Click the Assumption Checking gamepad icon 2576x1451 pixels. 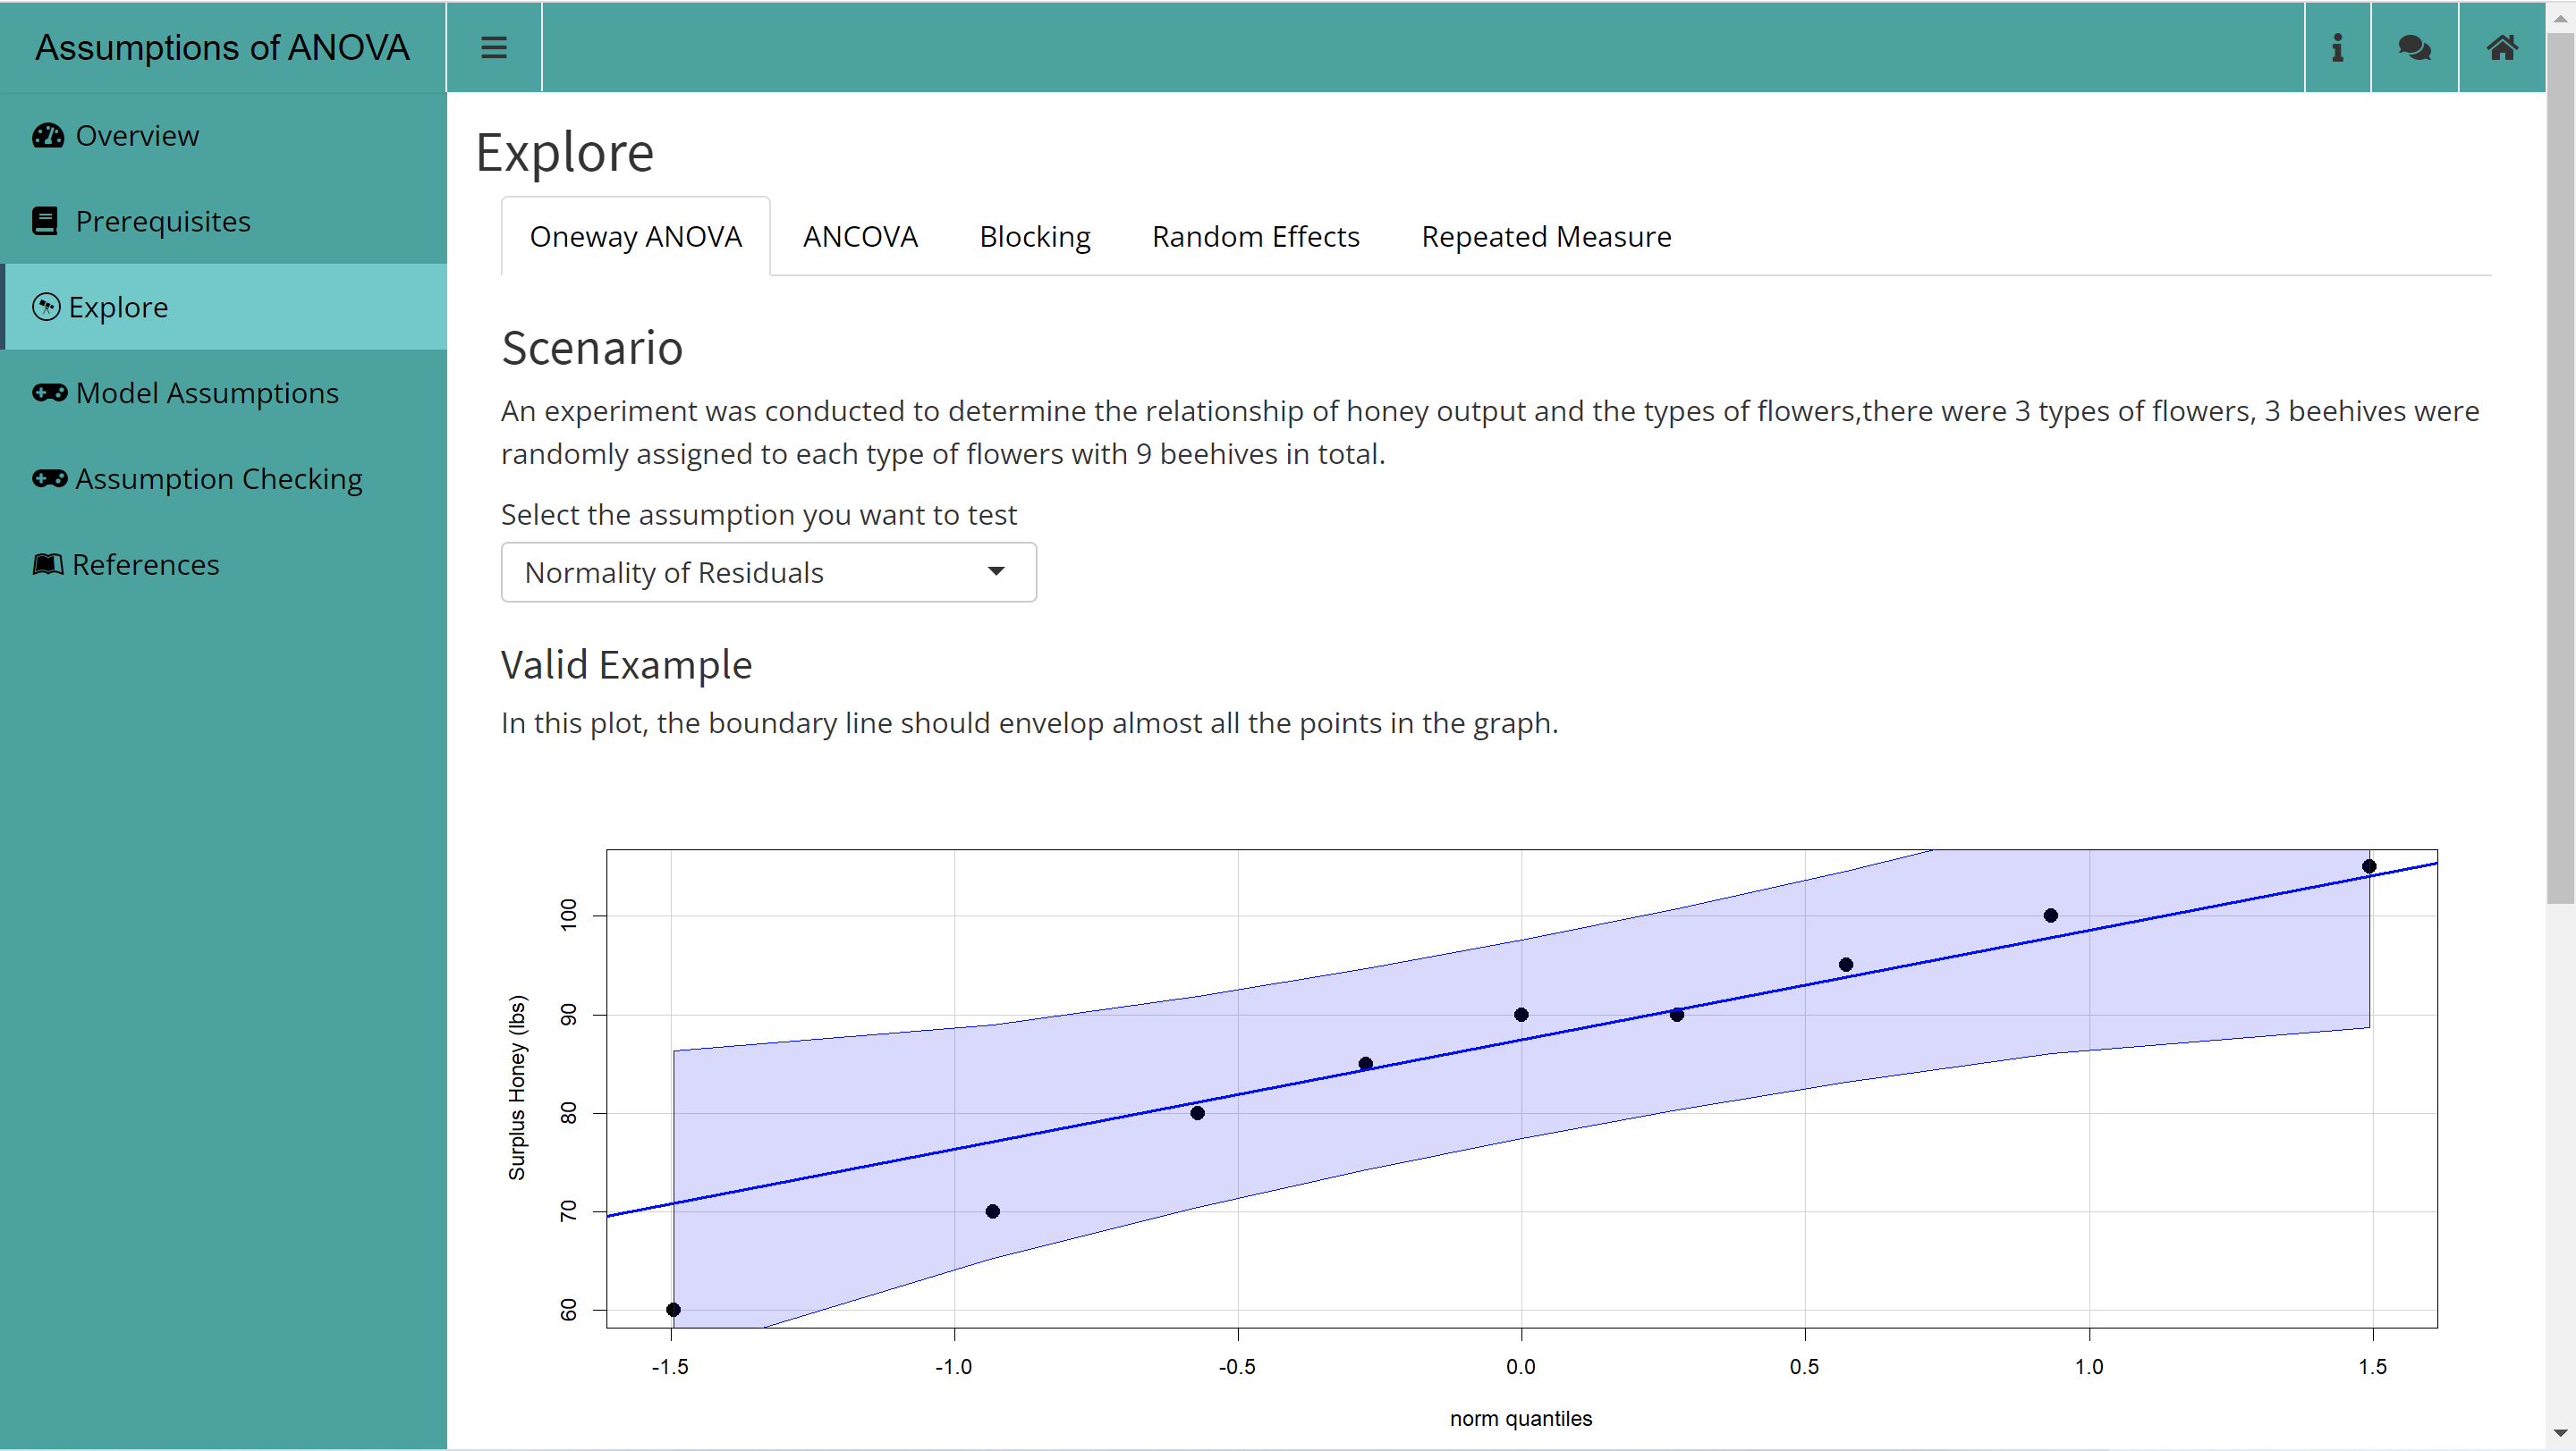coord(49,478)
